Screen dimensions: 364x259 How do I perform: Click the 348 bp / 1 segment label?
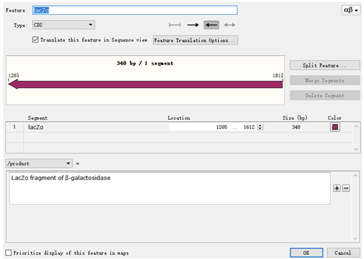coord(145,63)
